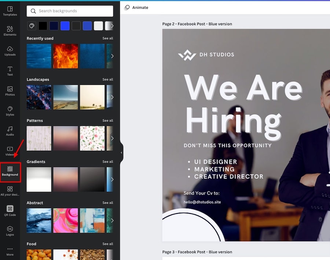
Task: Select the pink swirl abstract background
Action: click(x=66, y=220)
